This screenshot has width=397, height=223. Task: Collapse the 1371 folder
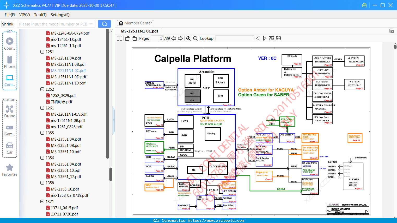pos(42,201)
